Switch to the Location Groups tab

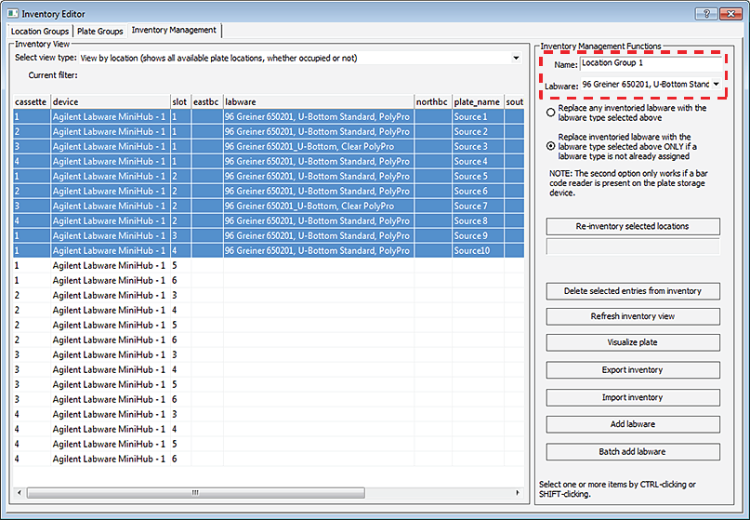(39, 31)
